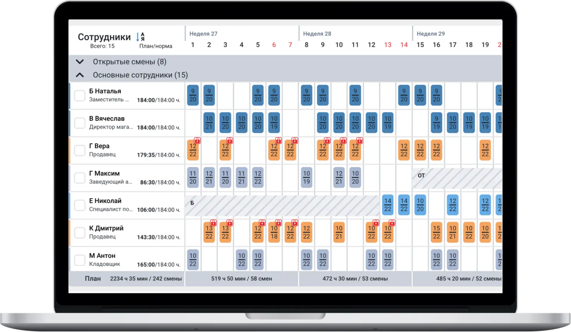Image resolution: width=571 pixels, height=332 pixels.
Task: Click the lock icon on Г Вера's day 9 shift
Action: click(327, 140)
